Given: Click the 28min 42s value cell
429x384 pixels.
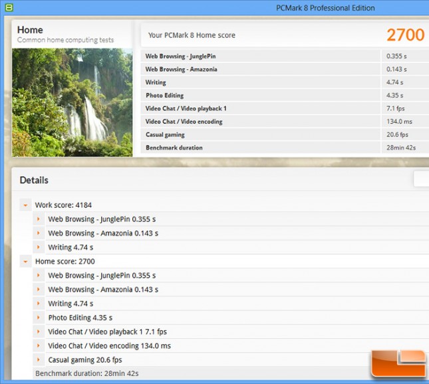Looking at the screenshot, I should click(405, 147).
